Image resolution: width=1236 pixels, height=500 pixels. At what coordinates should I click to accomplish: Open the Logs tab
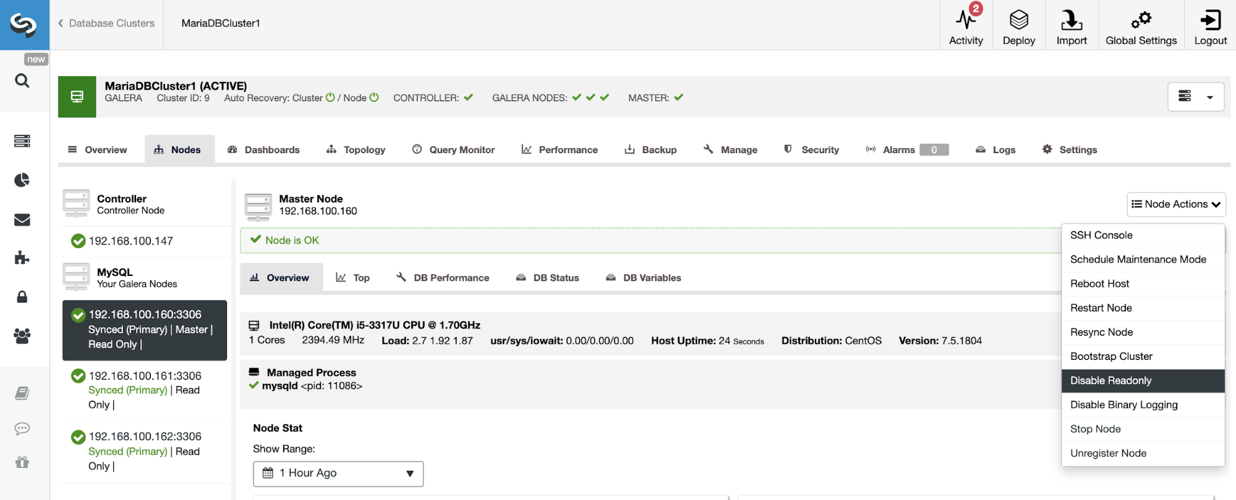pos(996,150)
